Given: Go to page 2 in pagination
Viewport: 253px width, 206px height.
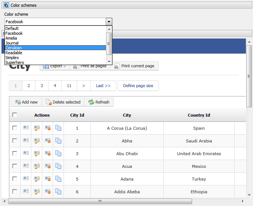Looking at the screenshot, I should [x=29, y=86].
